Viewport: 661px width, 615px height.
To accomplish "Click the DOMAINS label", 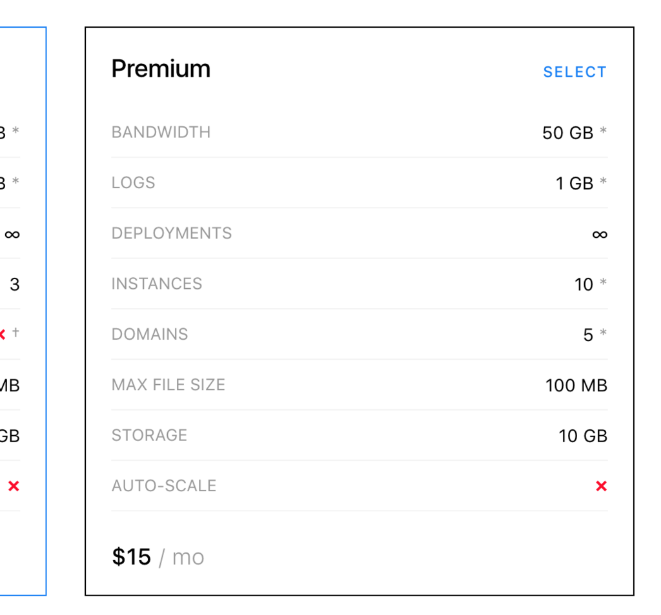I will click(150, 334).
